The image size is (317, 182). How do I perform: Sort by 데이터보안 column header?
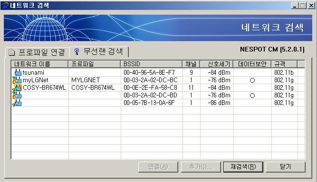point(252,64)
